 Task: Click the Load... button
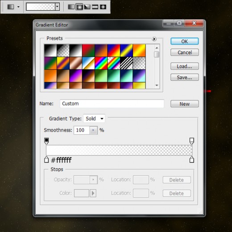coord(185,66)
